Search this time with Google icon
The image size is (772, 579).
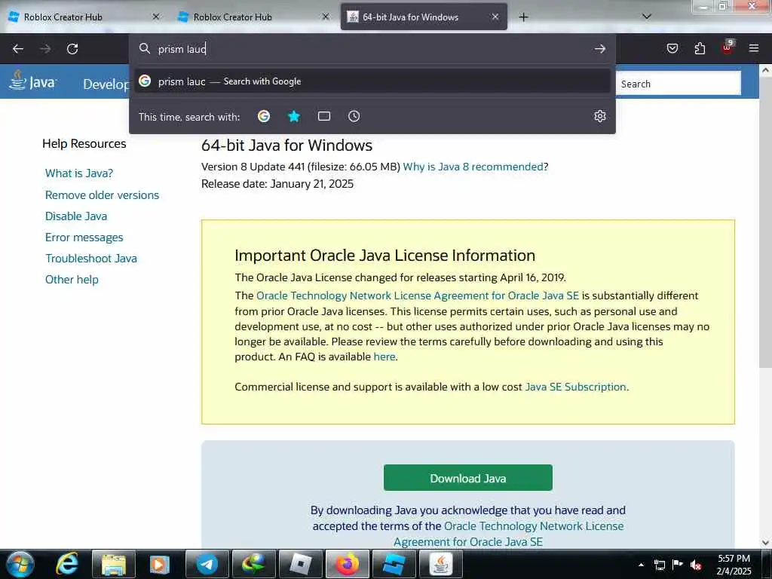point(264,116)
